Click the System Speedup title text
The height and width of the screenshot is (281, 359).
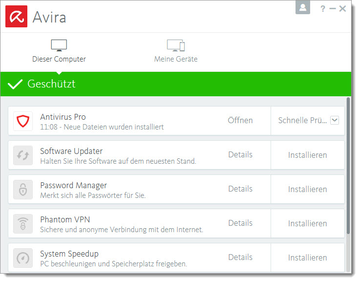tap(69, 254)
